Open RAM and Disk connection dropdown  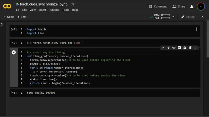pyautogui.click(x=173, y=17)
